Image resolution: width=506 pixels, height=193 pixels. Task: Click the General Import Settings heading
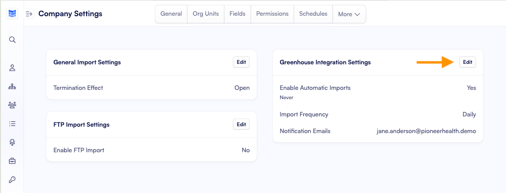click(x=87, y=62)
